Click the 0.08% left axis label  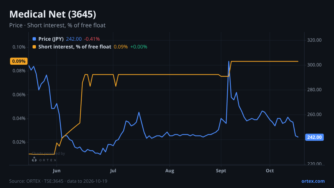coord(19,71)
